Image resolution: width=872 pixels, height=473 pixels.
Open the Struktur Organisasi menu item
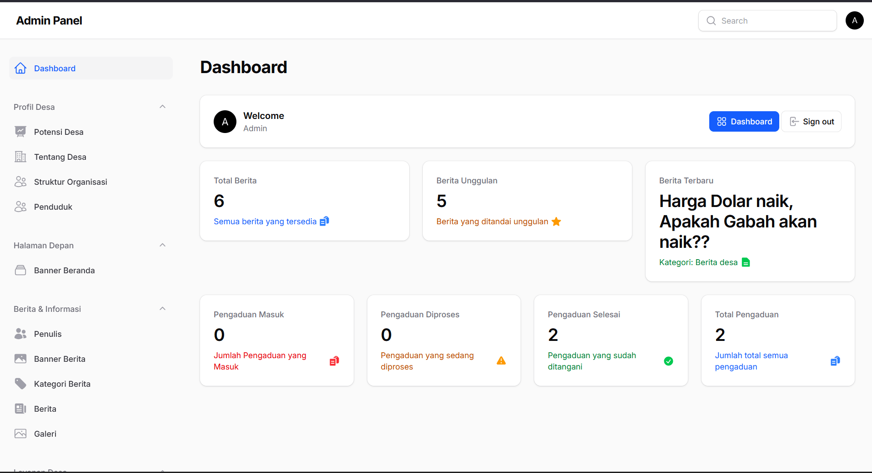91,182
